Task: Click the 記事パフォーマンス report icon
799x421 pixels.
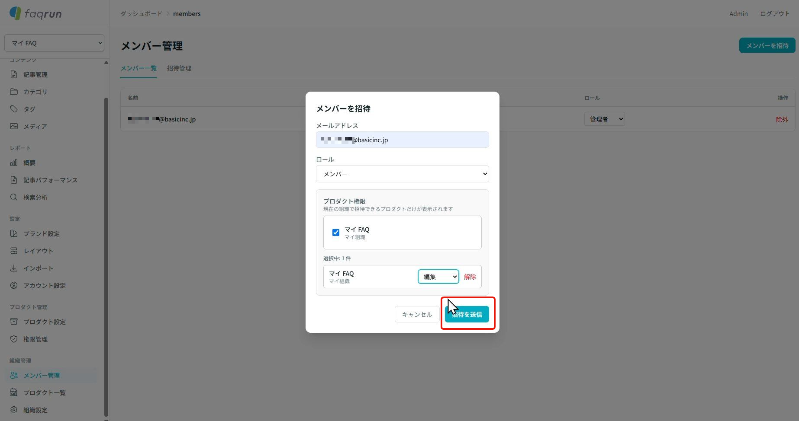Action: click(14, 180)
